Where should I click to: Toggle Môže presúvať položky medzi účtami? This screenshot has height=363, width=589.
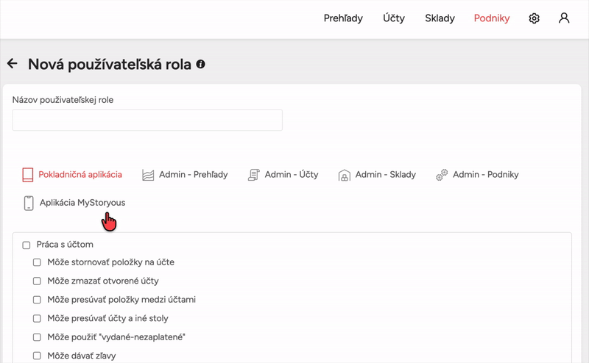click(x=37, y=300)
